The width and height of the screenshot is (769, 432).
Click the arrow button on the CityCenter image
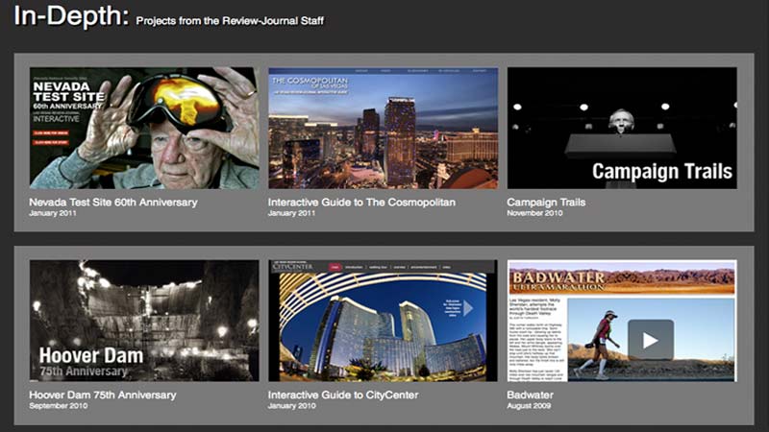(468, 308)
